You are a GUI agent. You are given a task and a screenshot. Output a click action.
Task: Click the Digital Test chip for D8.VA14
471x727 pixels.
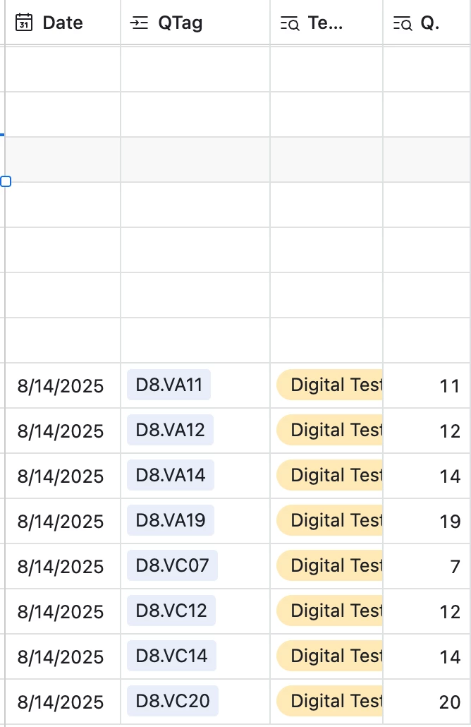[329, 475]
